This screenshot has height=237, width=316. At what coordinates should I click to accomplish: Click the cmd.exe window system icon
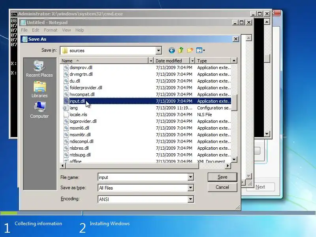click(14, 14)
